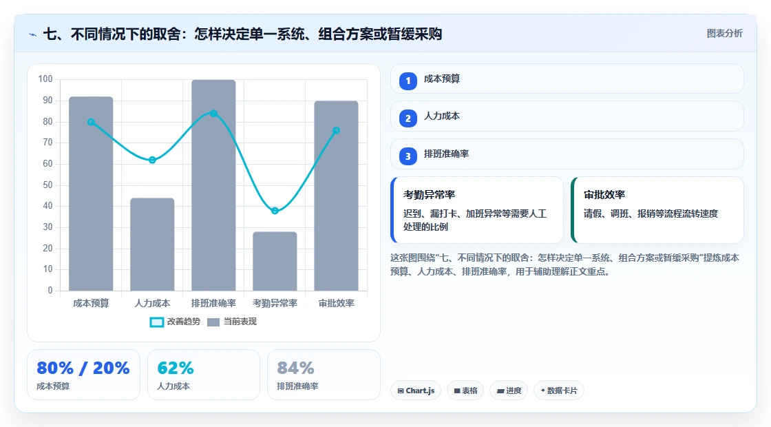Toggle the 改善趋势 legend swatch
Image resolution: width=771 pixels, height=427 pixels.
coord(156,322)
